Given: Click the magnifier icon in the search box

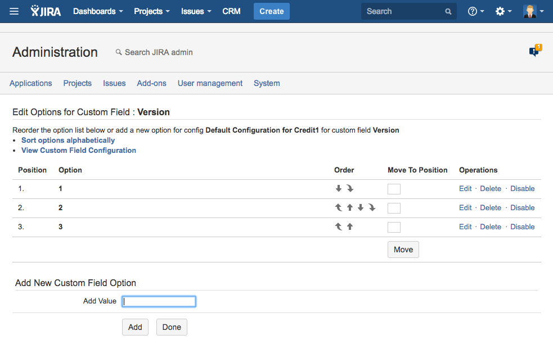Looking at the screenshot, I should 448,11.
